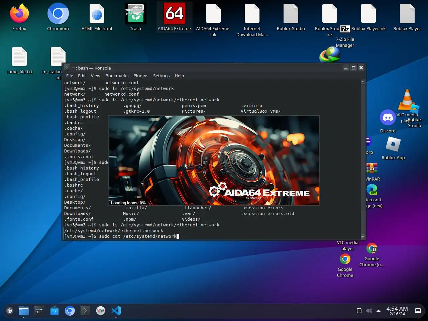The image size is (428, 321).
Task: Select the red AIDA64 Extreme 64 icon
Action: [174, 13]
